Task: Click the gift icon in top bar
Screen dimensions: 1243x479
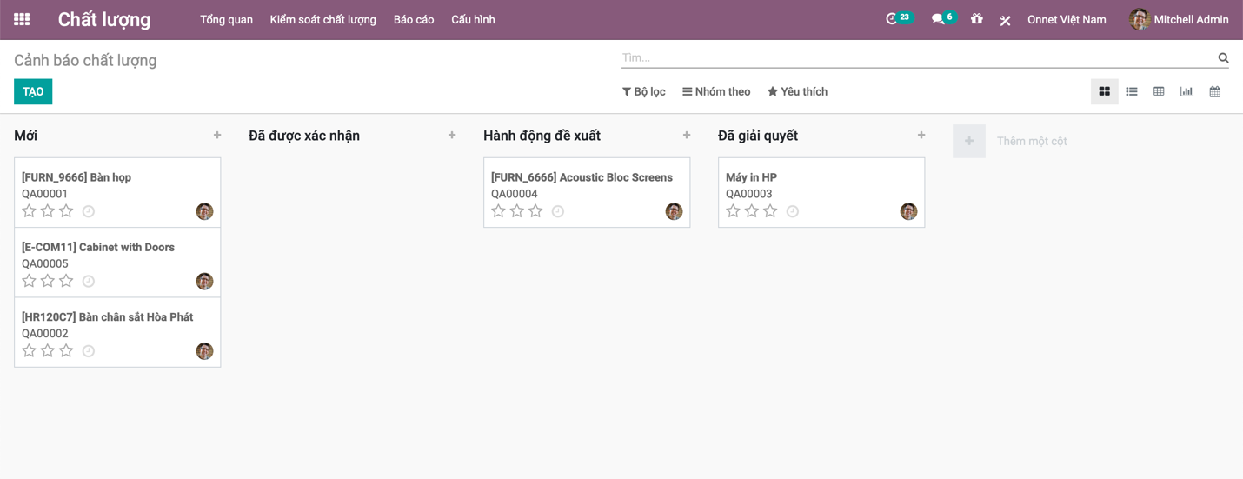Action: point(977,19)
